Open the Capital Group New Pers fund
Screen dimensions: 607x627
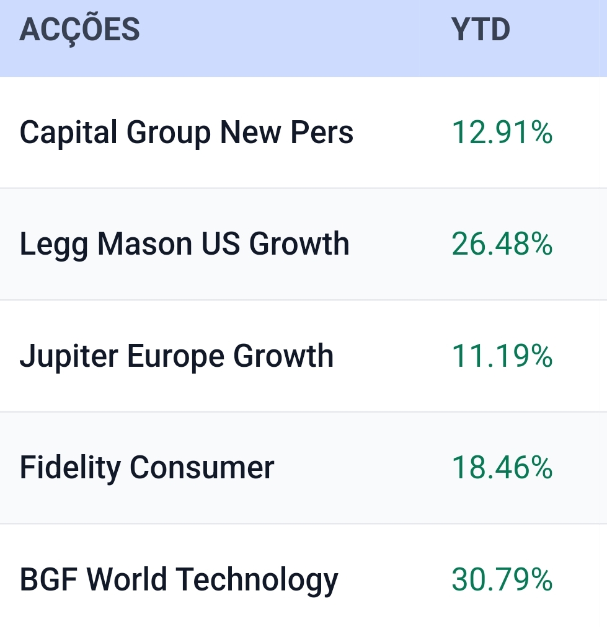(x=186, y=133)
